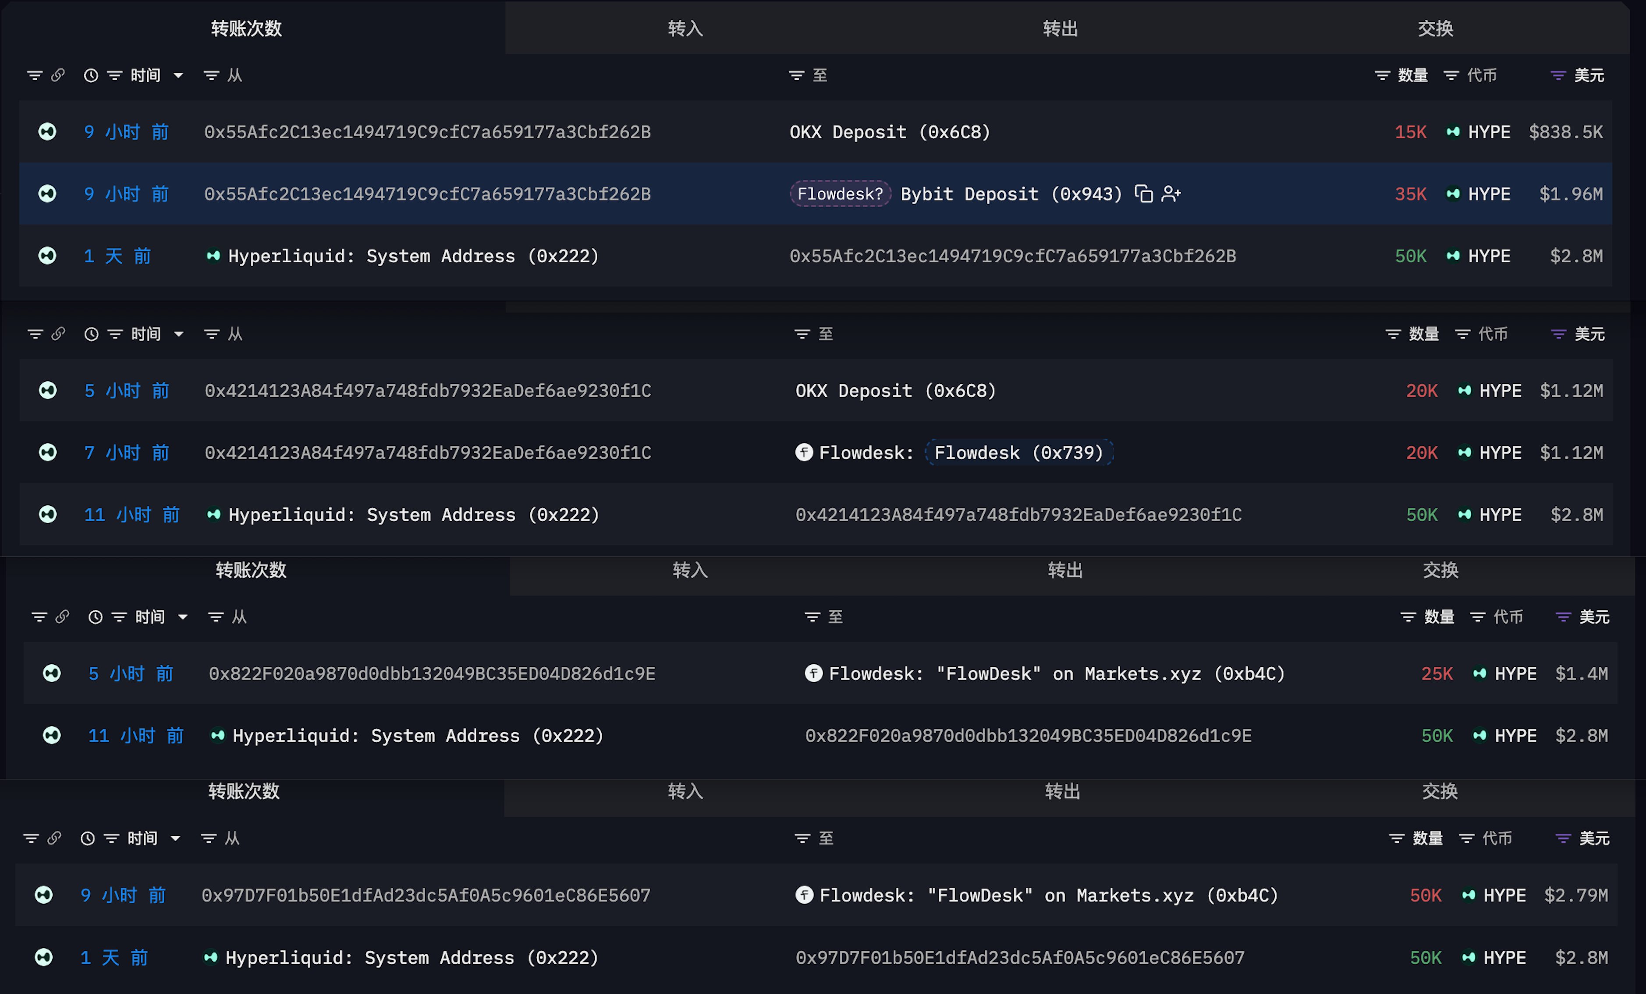Click the Flowdesk logo beside Flowdesk (0x739)
The width and height of the screenshot is (1646, 994).
coord(804,453)
